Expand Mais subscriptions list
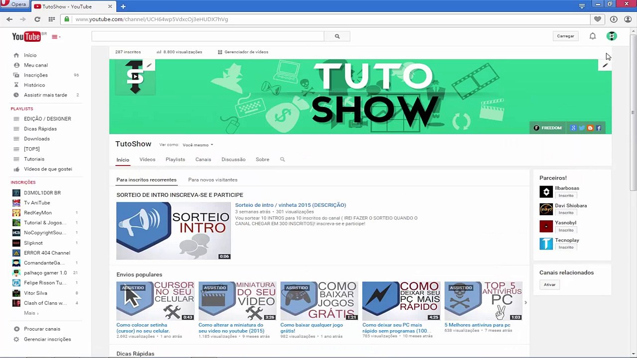Image resolution: width=637 pixels, height=358 pixels. pos(31,313)
